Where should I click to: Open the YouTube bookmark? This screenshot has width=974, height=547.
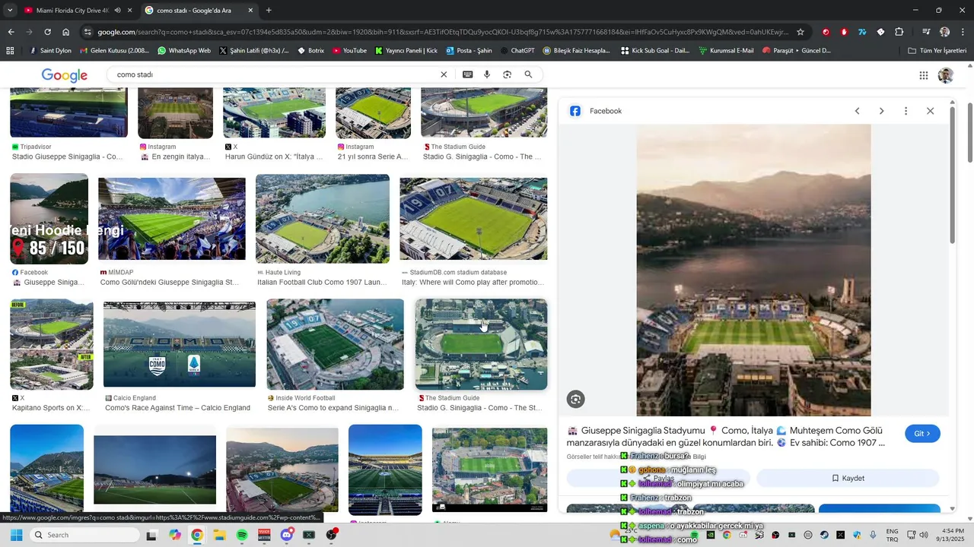(x=349, y=51)
